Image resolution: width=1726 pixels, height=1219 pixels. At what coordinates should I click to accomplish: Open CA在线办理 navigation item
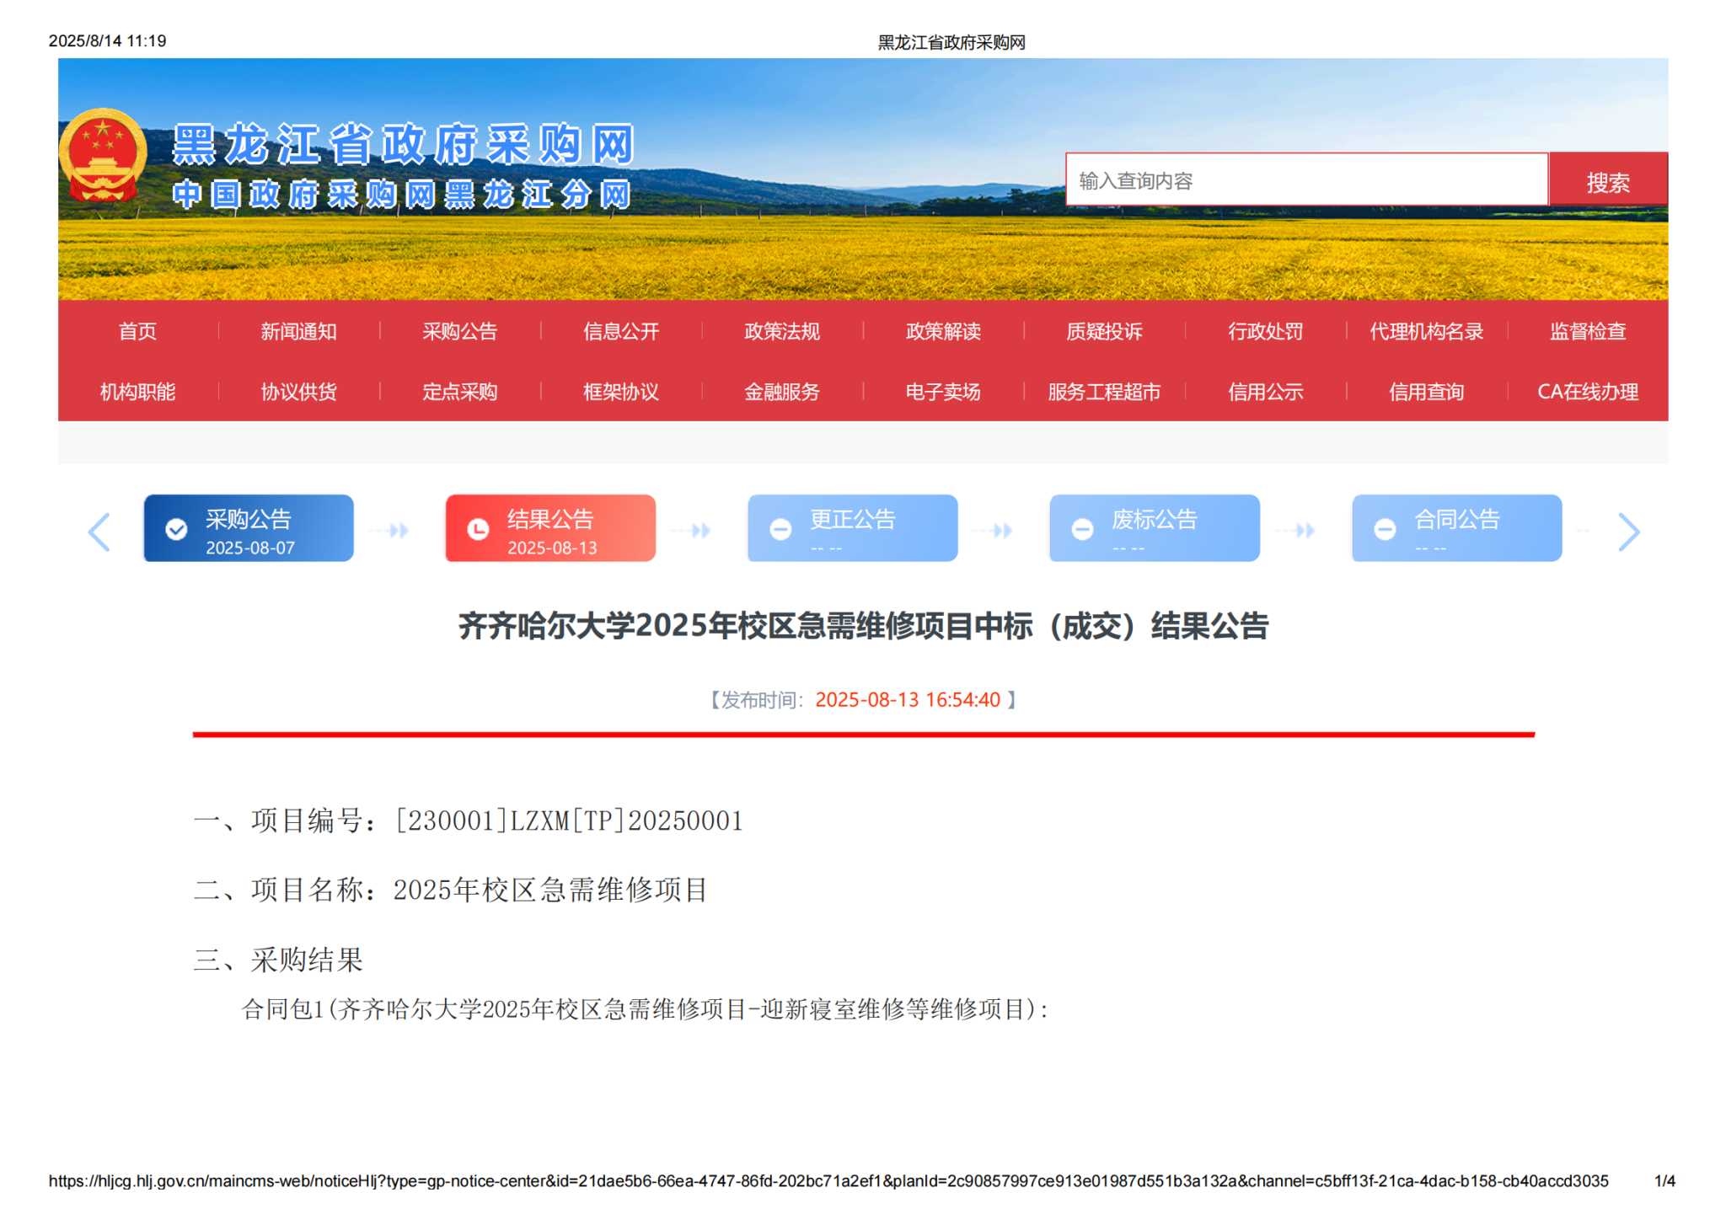pos(1587,392)
